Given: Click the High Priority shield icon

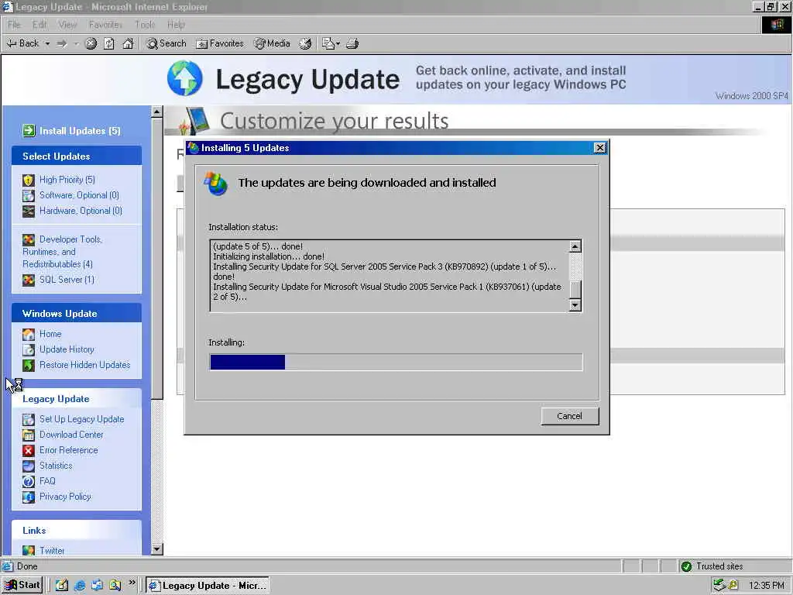Looking at the screenshot, I should [29, 180].
